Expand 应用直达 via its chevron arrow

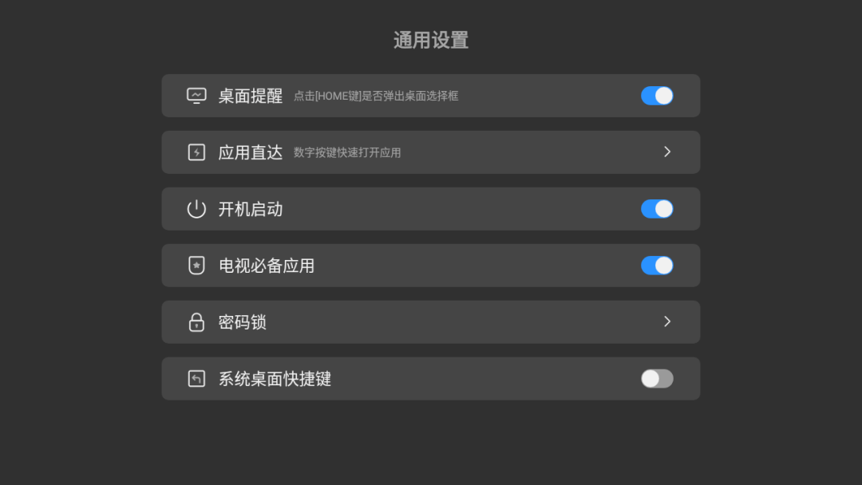tap(666, 152)
